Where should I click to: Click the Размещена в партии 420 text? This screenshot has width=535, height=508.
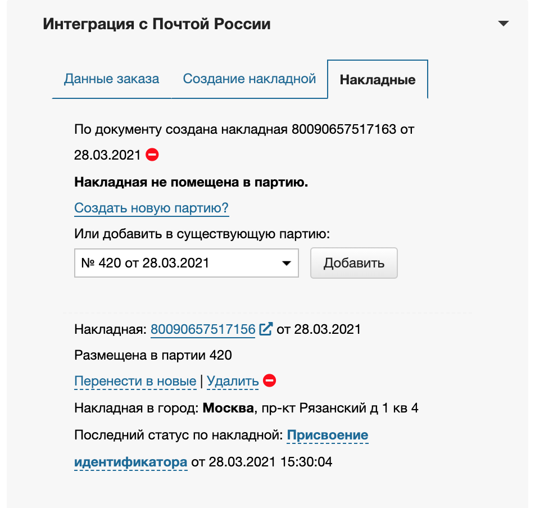(153, 355)
